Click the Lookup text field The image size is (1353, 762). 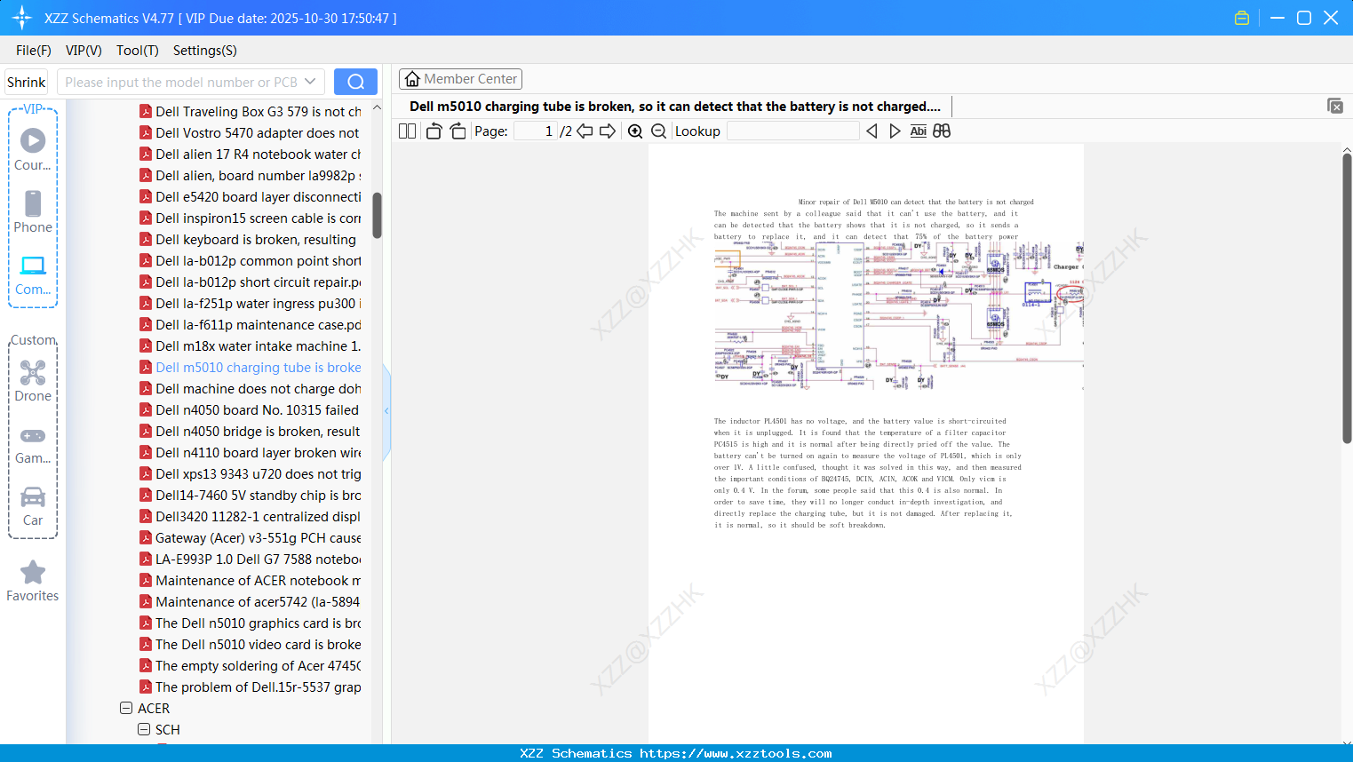pos(793,131)
